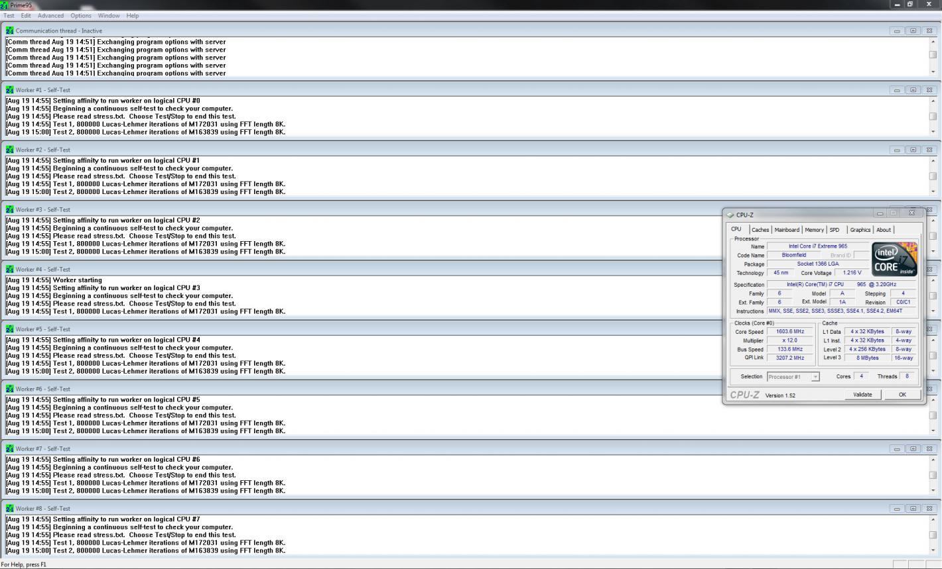Image resolution: width=942 pixels, height=569 pixels.
Task: Minimize the Communication thread window
Action: click(x=897, y=30)
